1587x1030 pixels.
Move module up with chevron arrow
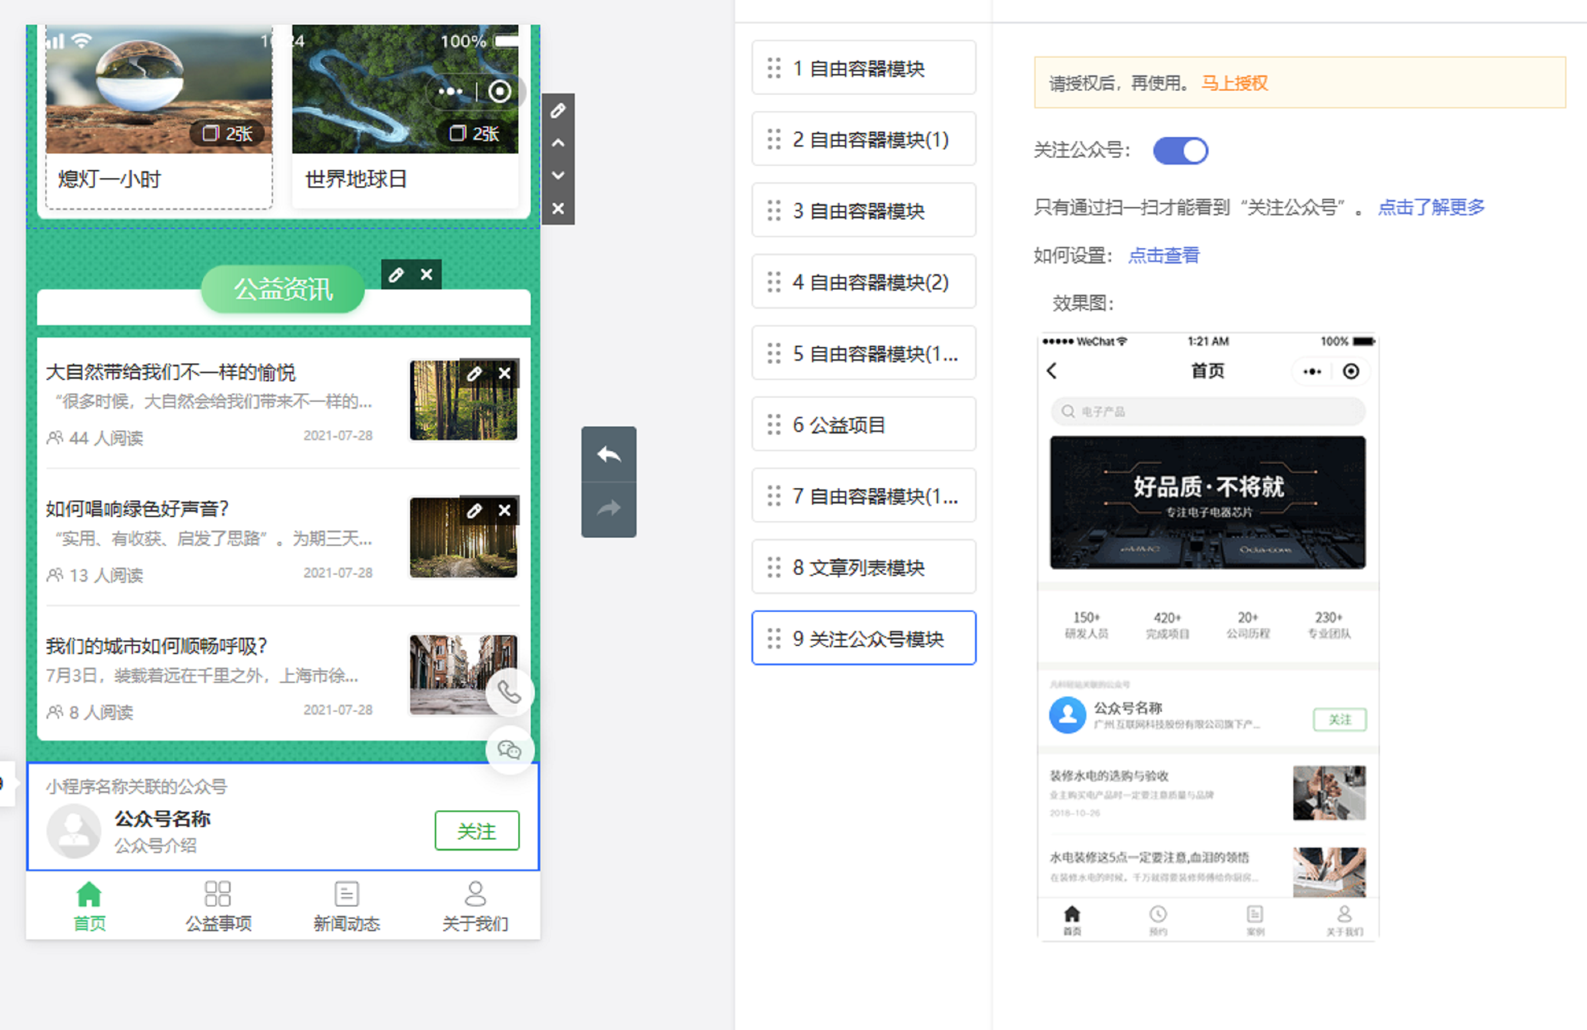pyautogui.click(x=558, y=143)
